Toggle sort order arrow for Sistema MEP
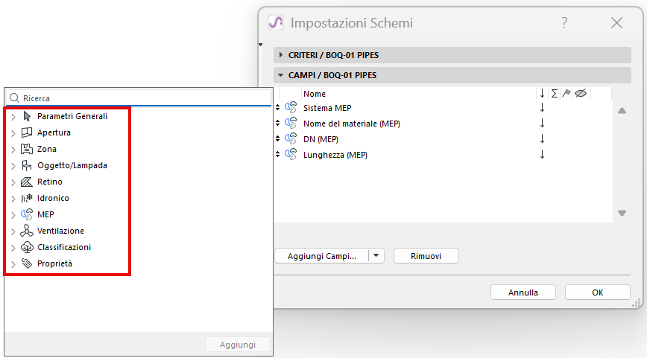 pos(542,108)
